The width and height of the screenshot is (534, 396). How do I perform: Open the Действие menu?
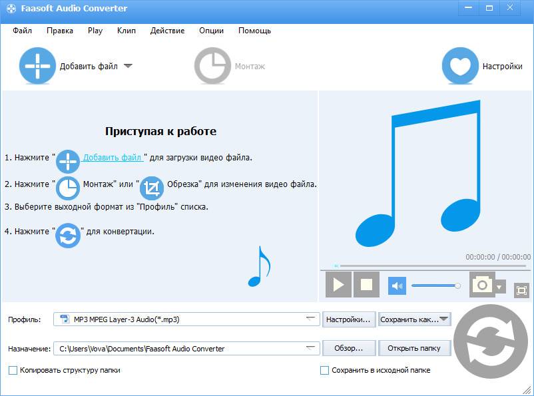[x=167, y=31]
